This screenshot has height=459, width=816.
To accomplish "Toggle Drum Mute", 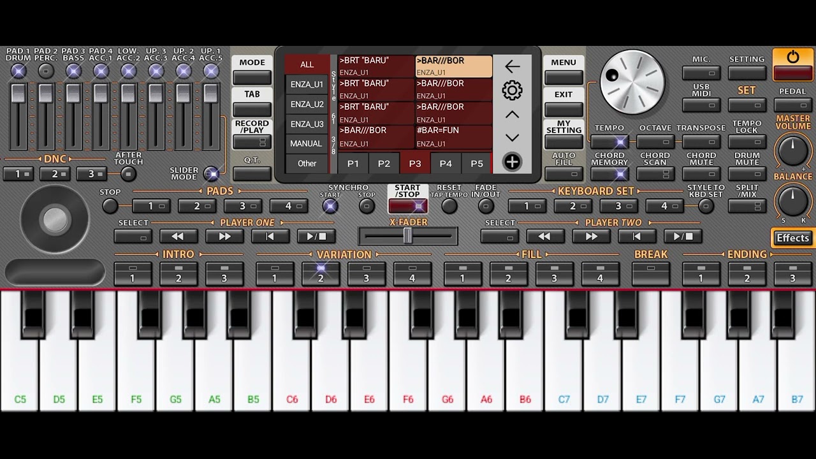I will point(747,174).
